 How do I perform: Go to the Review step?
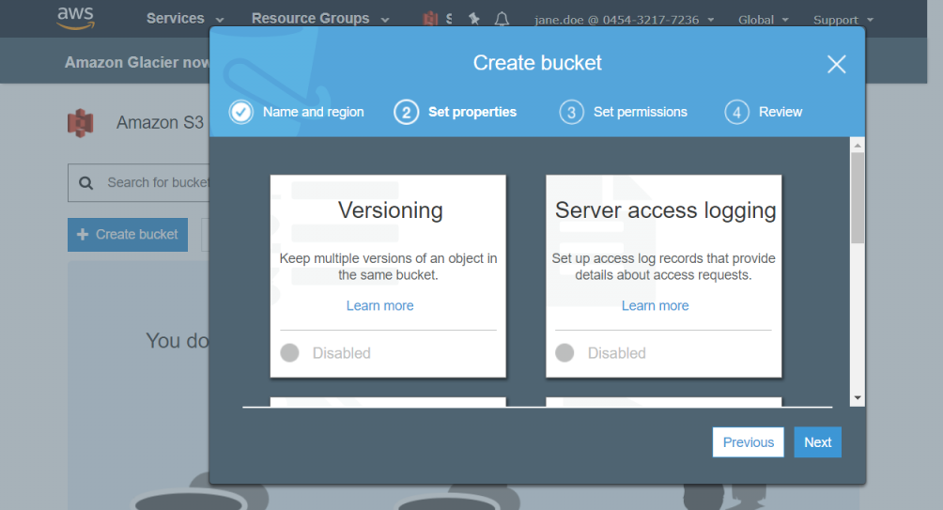click(x=780, y=112)
